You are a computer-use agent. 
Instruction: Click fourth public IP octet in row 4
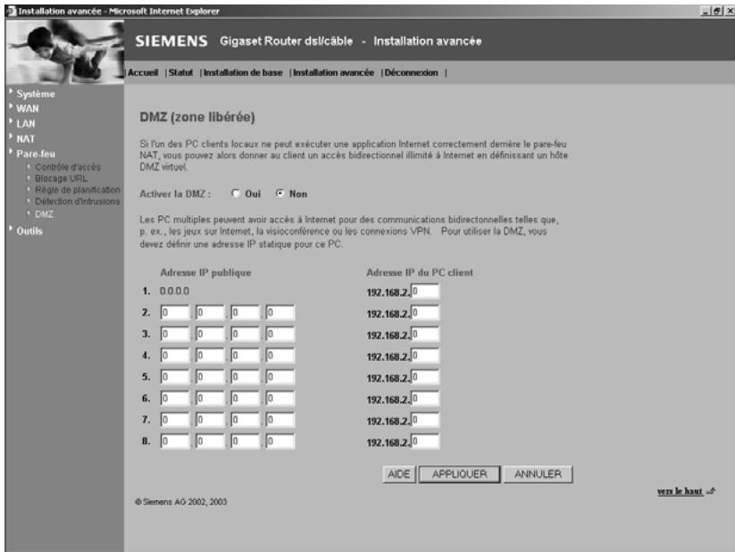point(280,355)
